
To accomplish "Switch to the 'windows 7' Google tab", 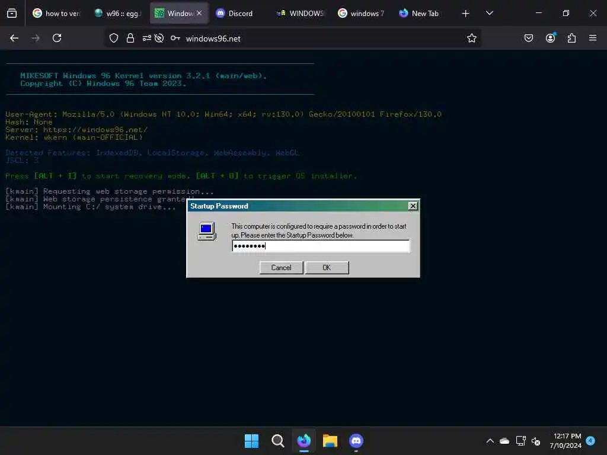I will (361, 13).
